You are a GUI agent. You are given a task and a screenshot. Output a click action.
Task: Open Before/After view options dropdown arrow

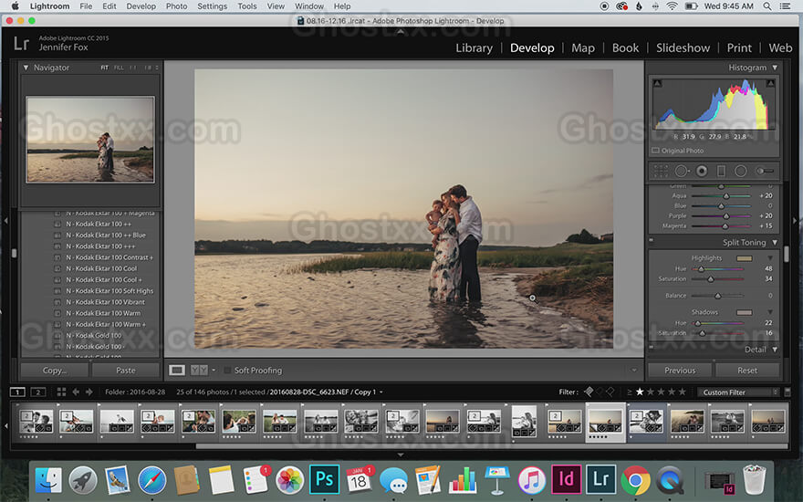pyautogui.click(x=214, y=370)
